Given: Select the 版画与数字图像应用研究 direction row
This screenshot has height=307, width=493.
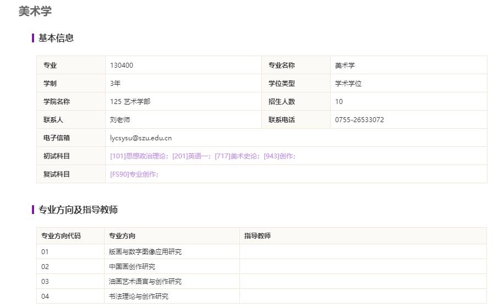Looking at the screenshot, I should 145,252.
